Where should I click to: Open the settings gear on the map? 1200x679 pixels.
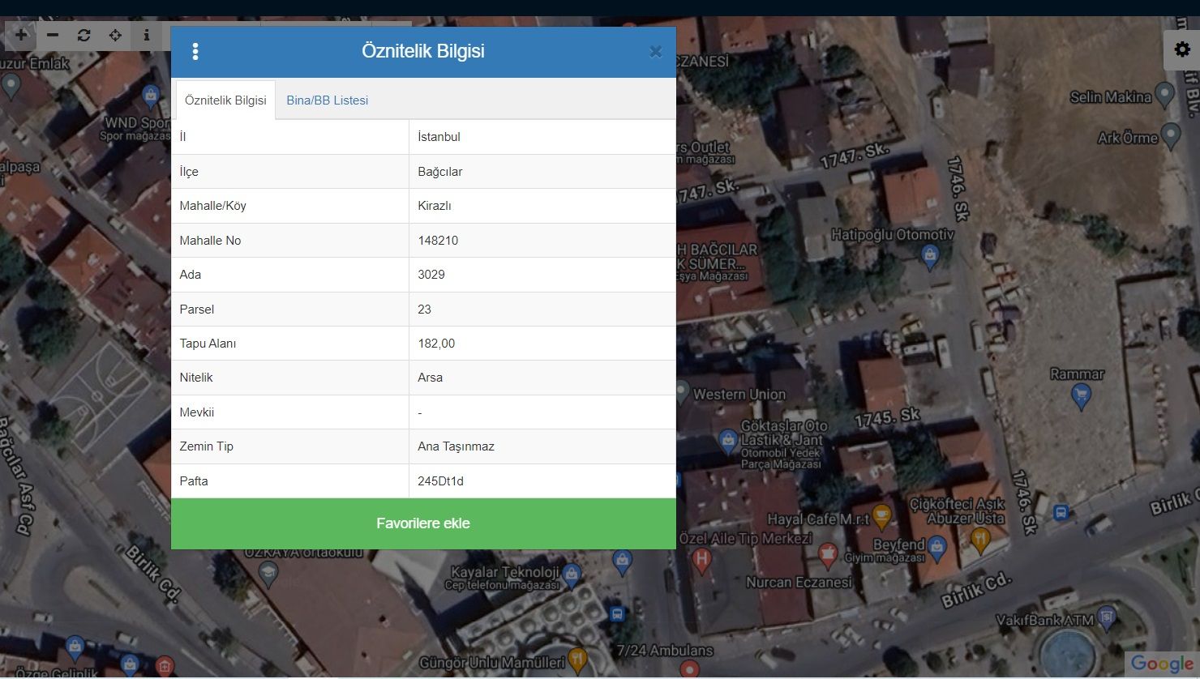[1182, 50]
